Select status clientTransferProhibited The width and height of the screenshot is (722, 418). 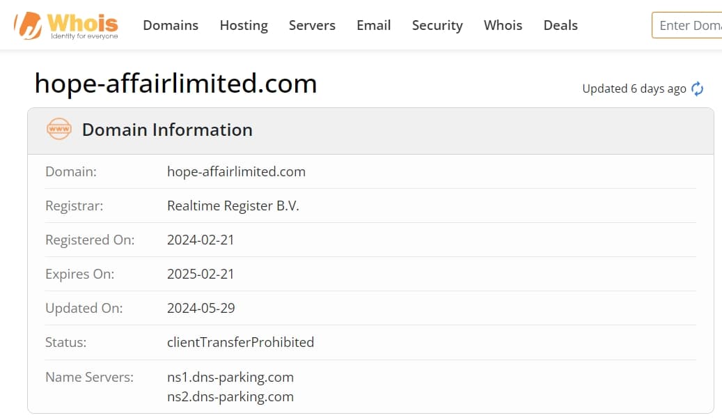(x=240, y=342)
